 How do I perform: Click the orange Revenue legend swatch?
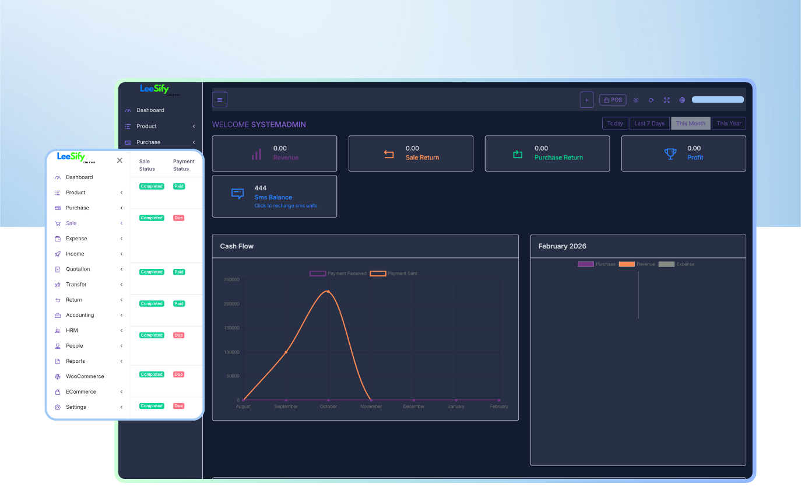[626, 264]
